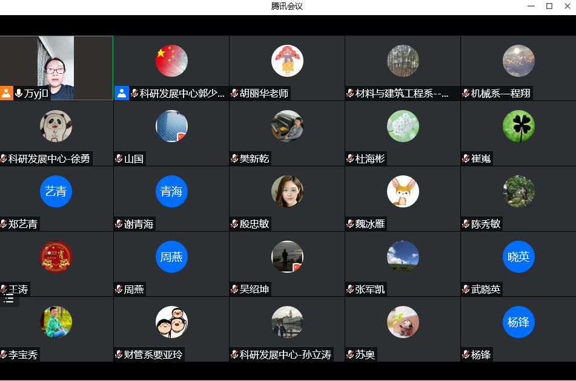Click muted mic icon beside 杨锋

(466, 354)
